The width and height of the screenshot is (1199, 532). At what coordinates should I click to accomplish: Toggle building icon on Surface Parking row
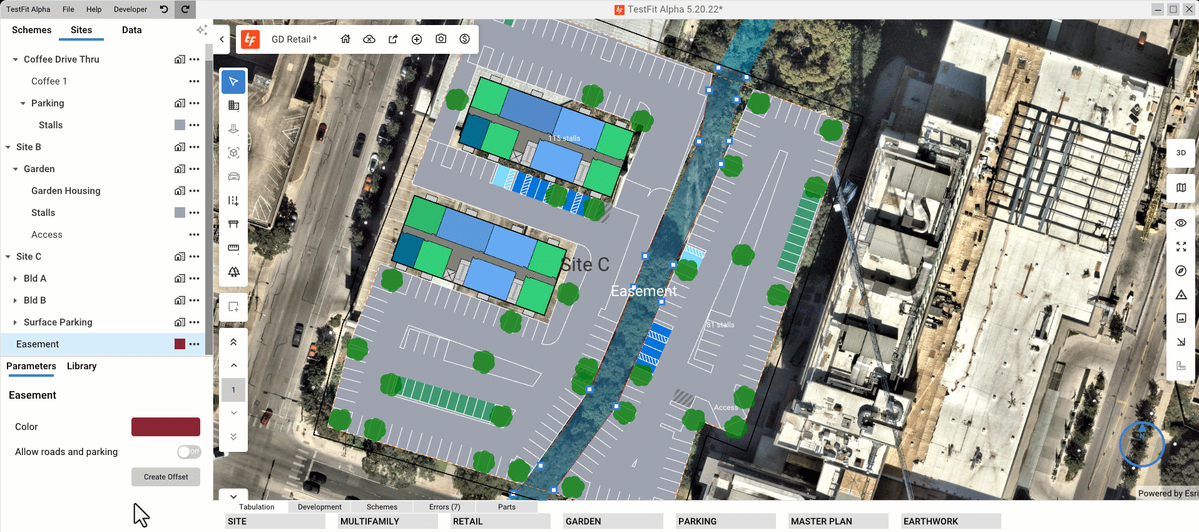(x=180, y=322)
